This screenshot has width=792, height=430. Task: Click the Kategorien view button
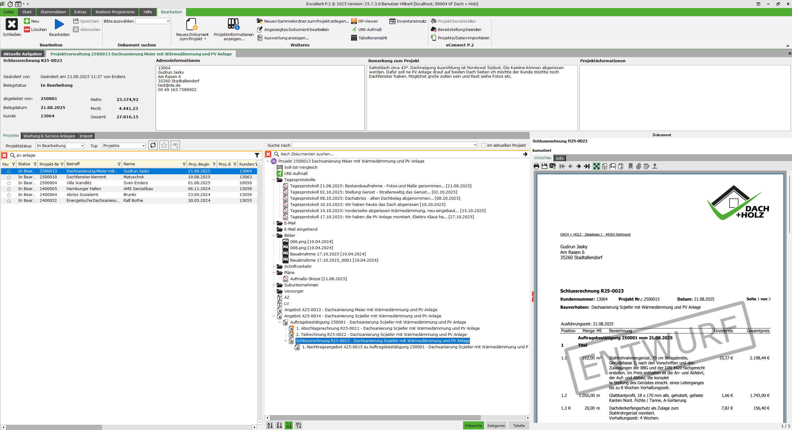(x=496, y=425)
